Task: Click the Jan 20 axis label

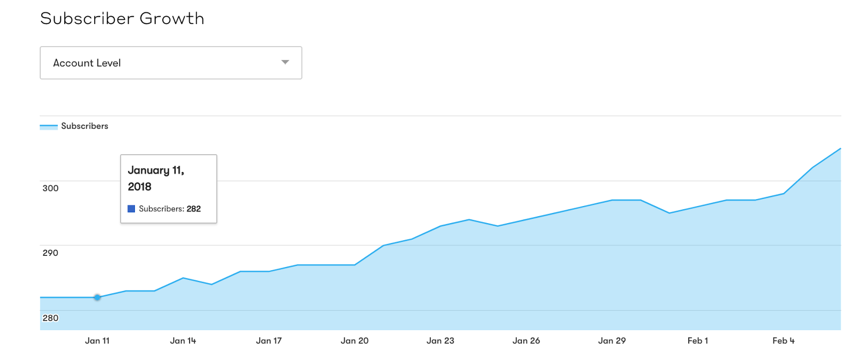Action: (355, 341)
